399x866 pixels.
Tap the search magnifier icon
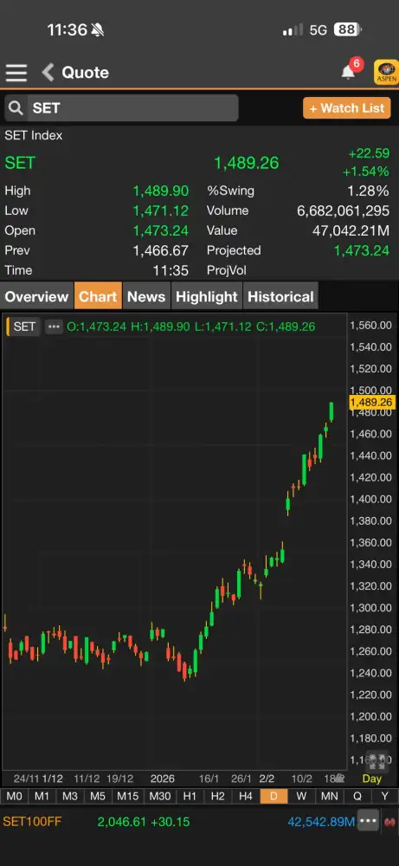tap(16, 107)
